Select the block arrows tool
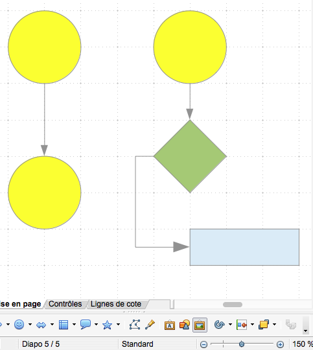The width and height of the screenshot is (313, 350). point(41,325)
